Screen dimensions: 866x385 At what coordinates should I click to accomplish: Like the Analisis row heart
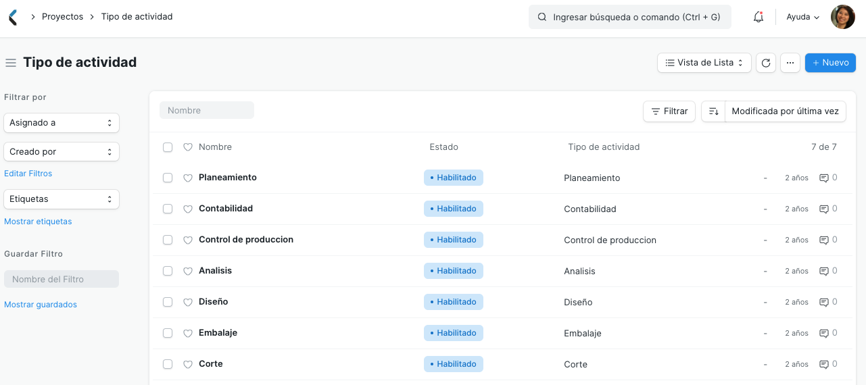coord(188,272)
